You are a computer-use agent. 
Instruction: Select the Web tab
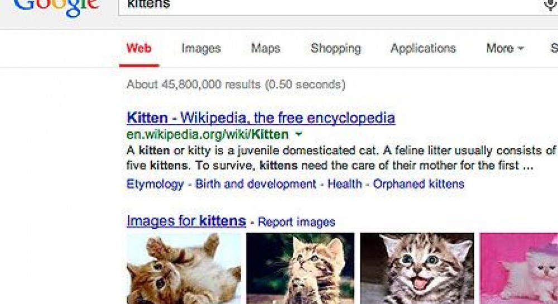139,49
